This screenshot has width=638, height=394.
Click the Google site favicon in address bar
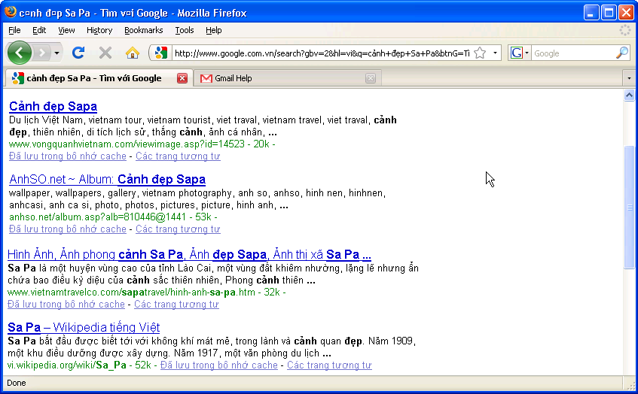click(x=161, y=53)
